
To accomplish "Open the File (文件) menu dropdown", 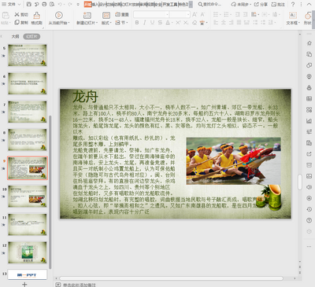I will coord(12,4).
